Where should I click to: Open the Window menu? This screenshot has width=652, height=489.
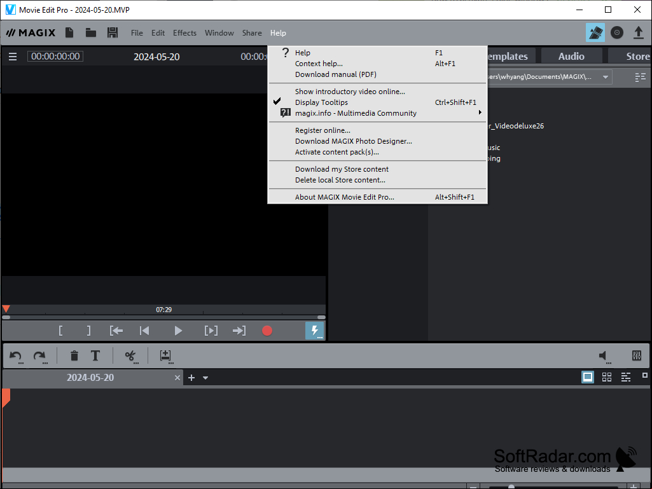pyautogui.click(x=219, y=33)
